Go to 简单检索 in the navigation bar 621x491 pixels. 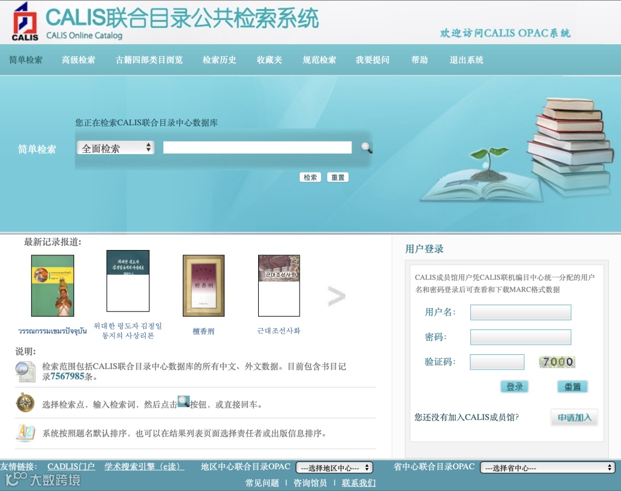tap(26, 60)
